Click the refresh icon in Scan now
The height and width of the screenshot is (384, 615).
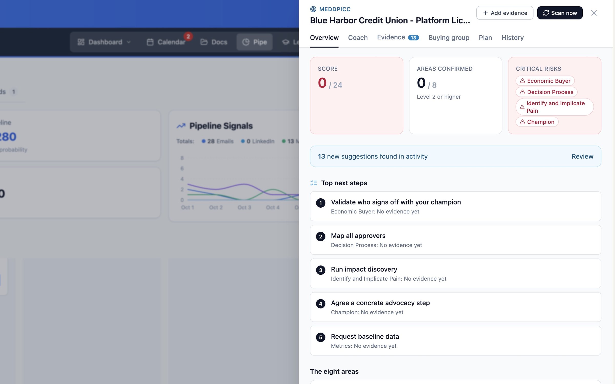coord(546,13)
